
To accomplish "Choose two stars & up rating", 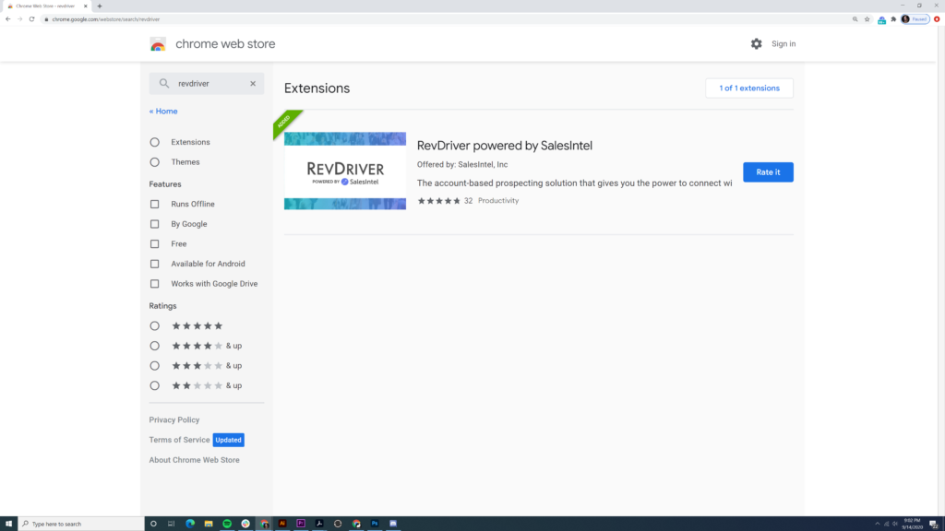I will [155, 385].
